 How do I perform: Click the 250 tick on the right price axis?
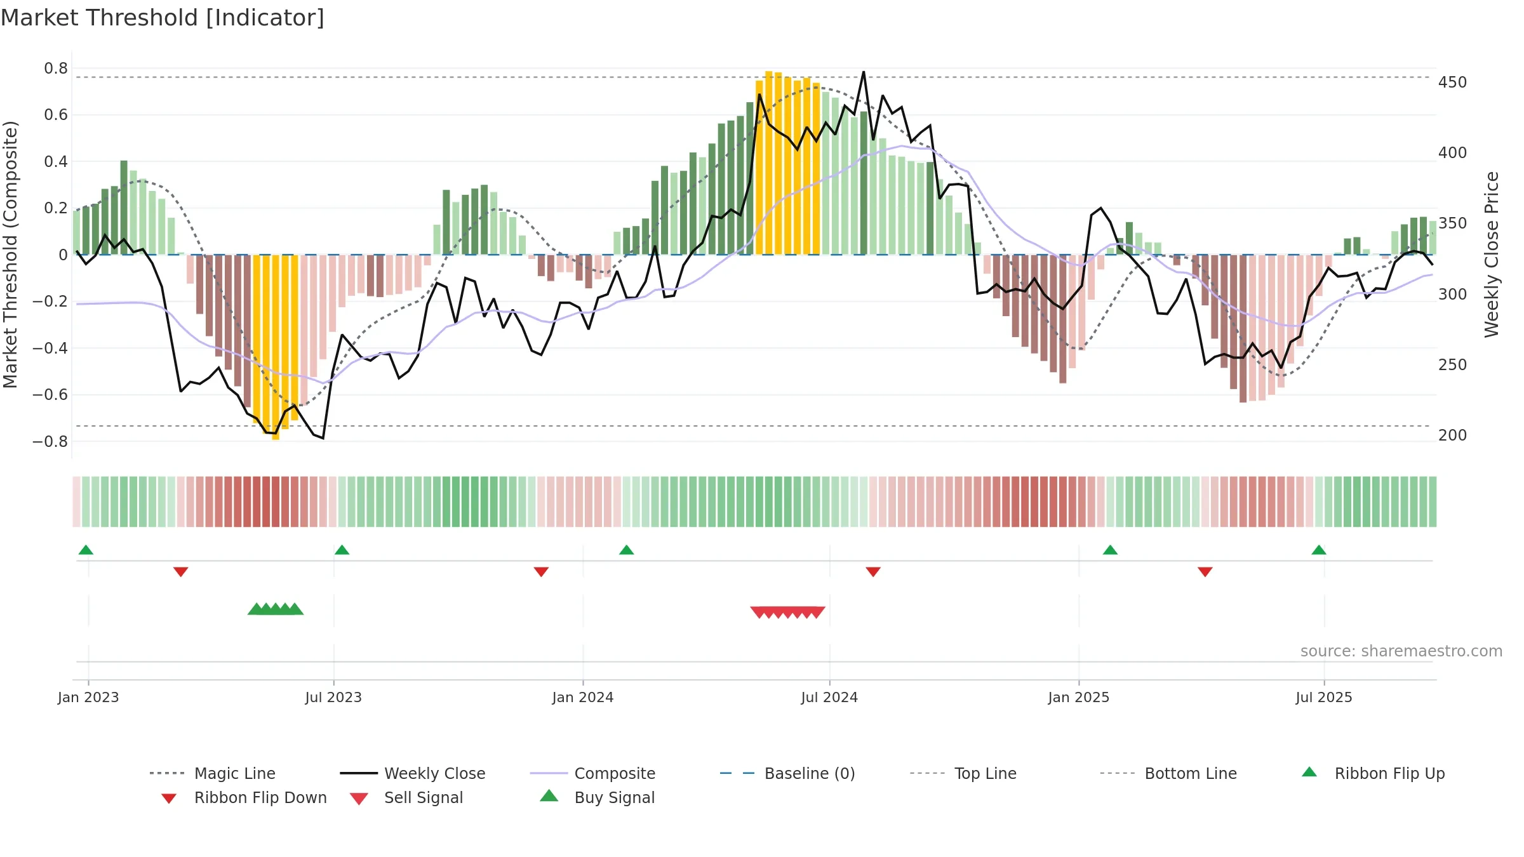(x=1453, y=364)
